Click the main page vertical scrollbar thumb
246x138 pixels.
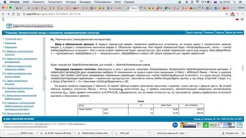[243, 68]
